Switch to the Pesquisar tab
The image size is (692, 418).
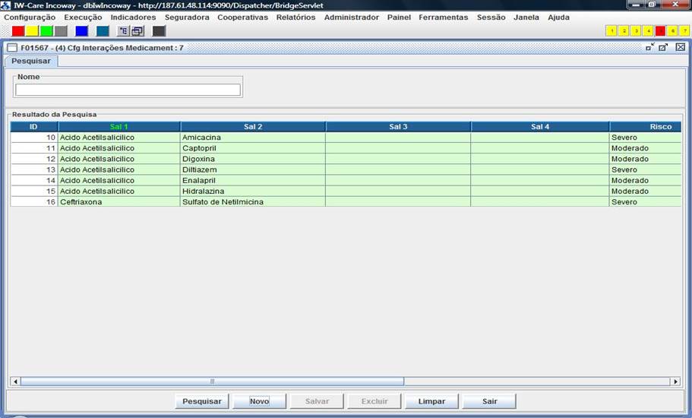(x=31, y=61)
